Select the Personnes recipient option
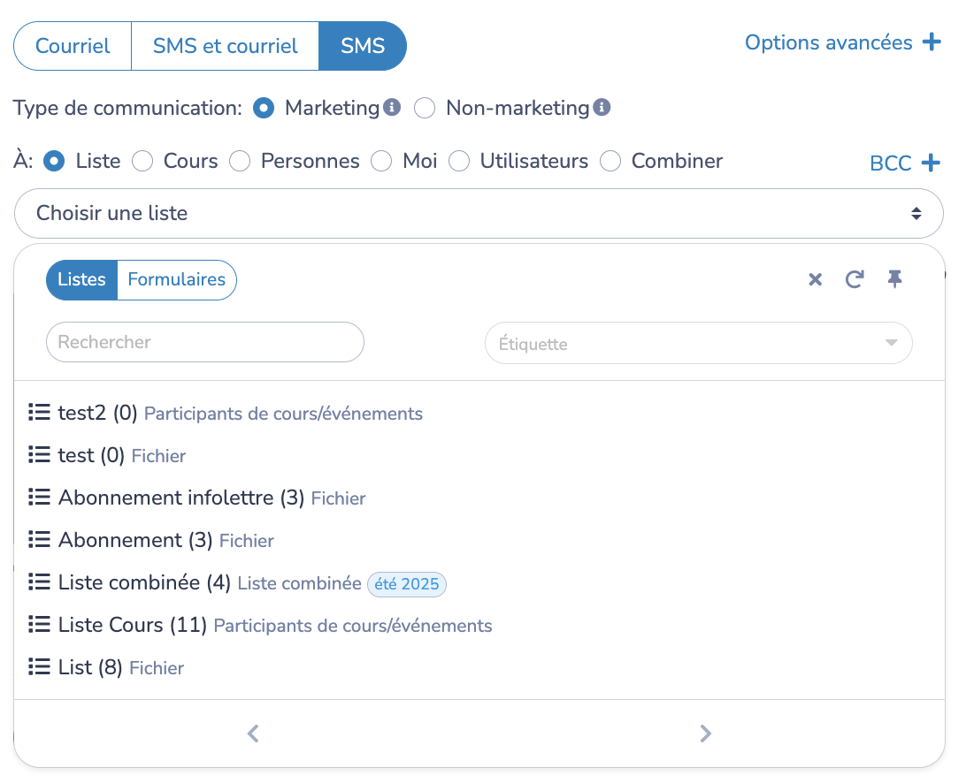Viewport: 966px width, 783px height. [x=240, y=161]
